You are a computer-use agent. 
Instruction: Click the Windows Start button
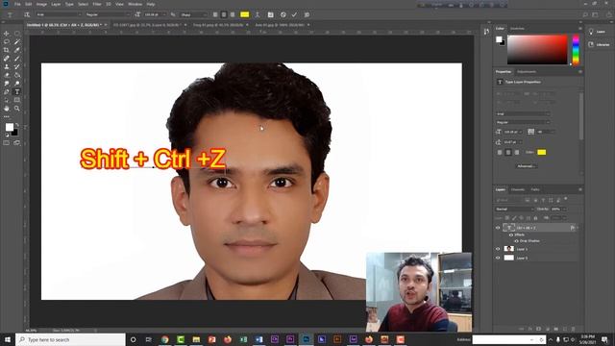coord(8,339)
